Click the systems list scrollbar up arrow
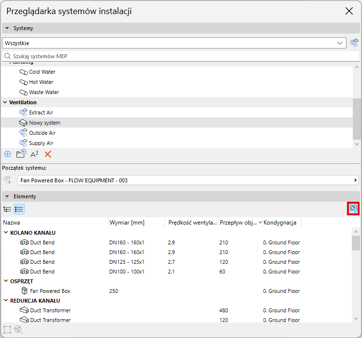The width and height of the screenshot is (362, 338). 357,67
